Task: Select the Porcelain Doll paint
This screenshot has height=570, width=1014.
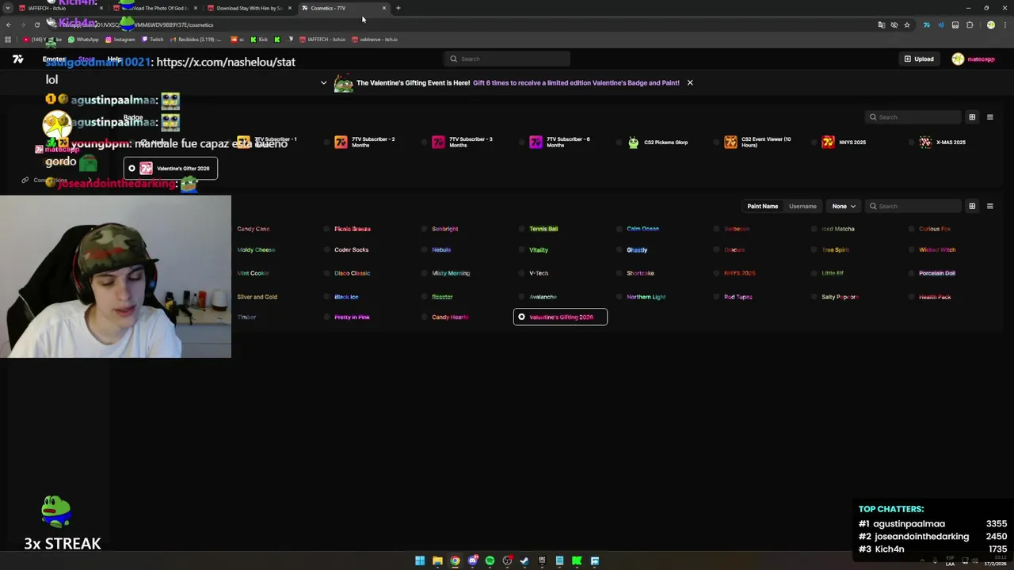Action: tap(937, 273)
